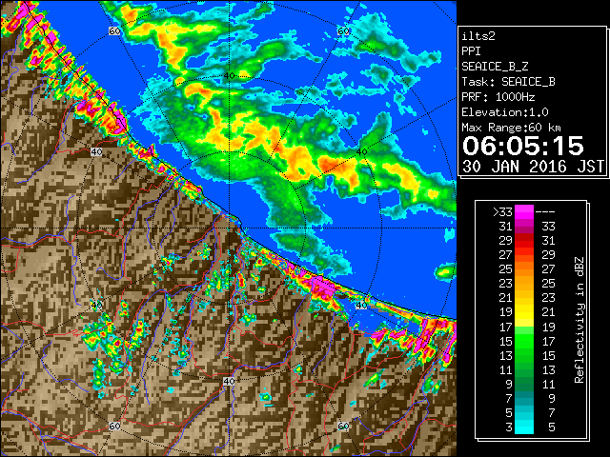Click the '60' range label at upper-left over sea
Image resolution: width=610 pixels, height=457 pixels.
tap(114, 31)
